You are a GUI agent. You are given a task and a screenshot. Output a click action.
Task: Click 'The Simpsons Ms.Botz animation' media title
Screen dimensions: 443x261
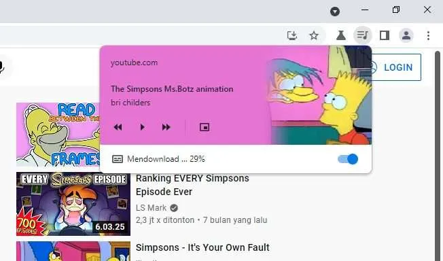[172, 89]
